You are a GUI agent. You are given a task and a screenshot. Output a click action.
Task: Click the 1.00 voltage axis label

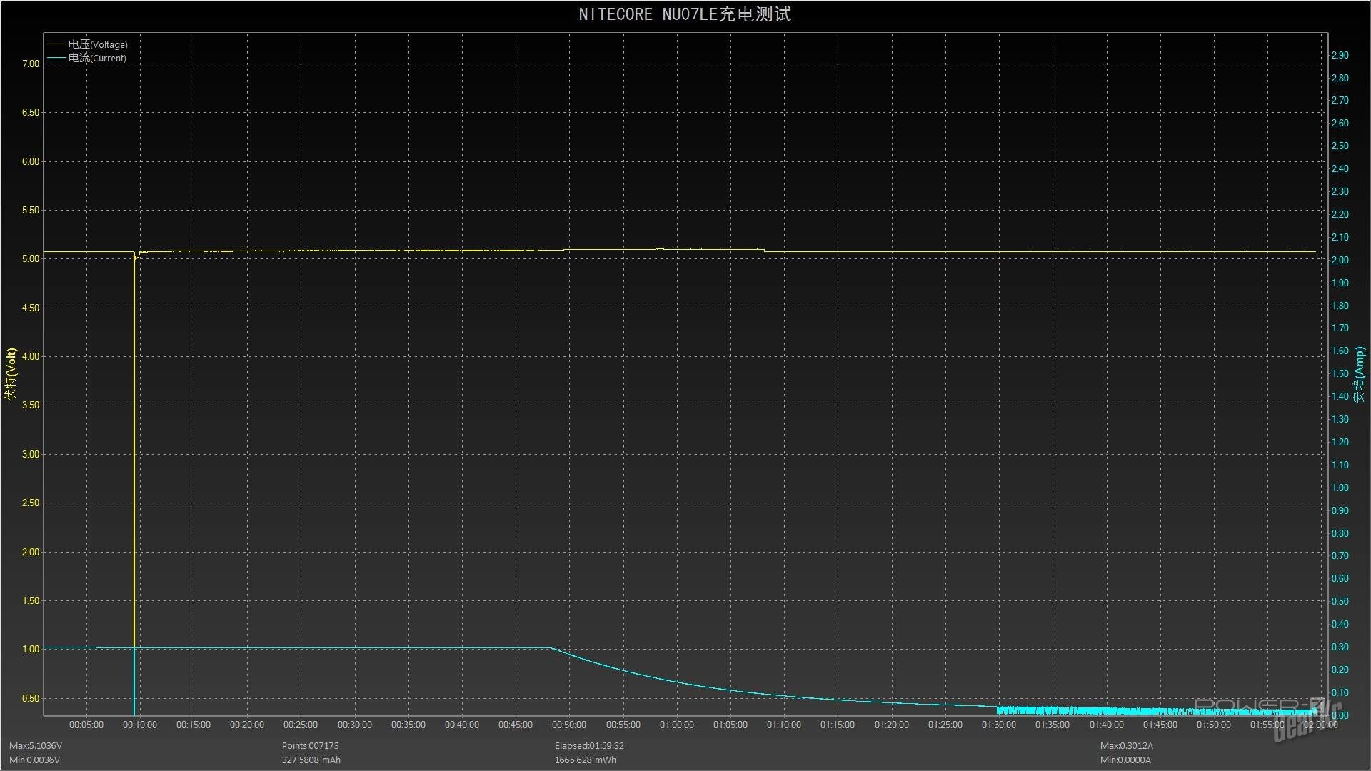pos(31,649)
